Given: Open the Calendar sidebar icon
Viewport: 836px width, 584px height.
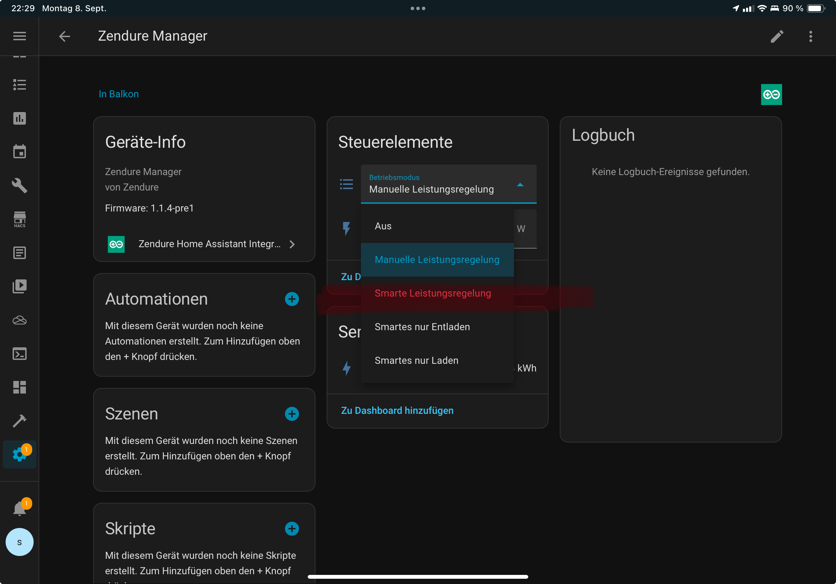Looking at the screenshot, I should pyautogui.click(x=19, y=152).
